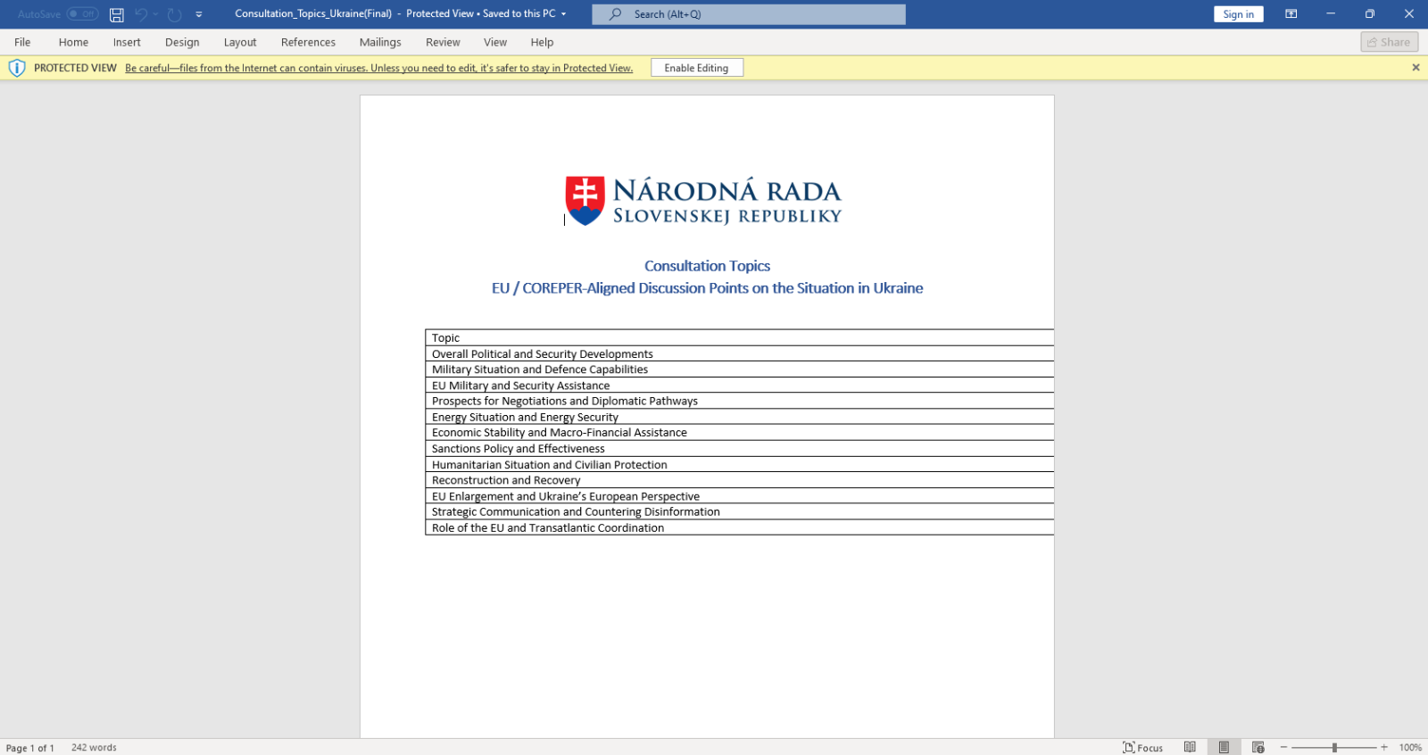Toggle the AutoSave switch
Image resolution: width=1428 pixels, height=755 pixels.
click(x=82, y=14)
